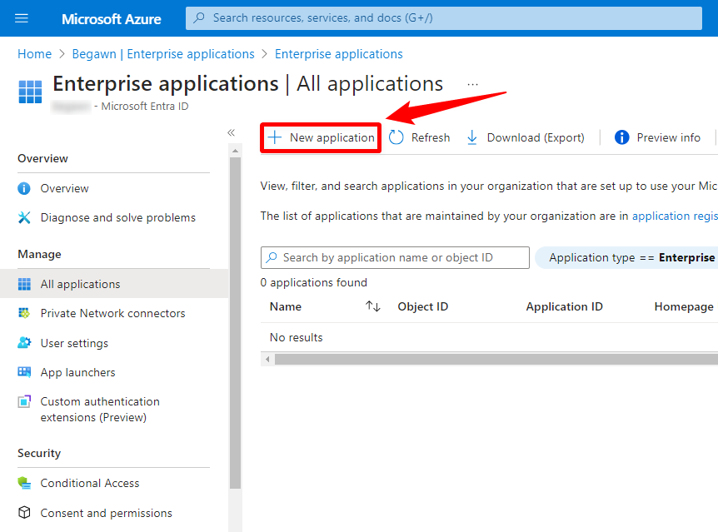Open the Application type == Enterprise filter

pos(626,257)
